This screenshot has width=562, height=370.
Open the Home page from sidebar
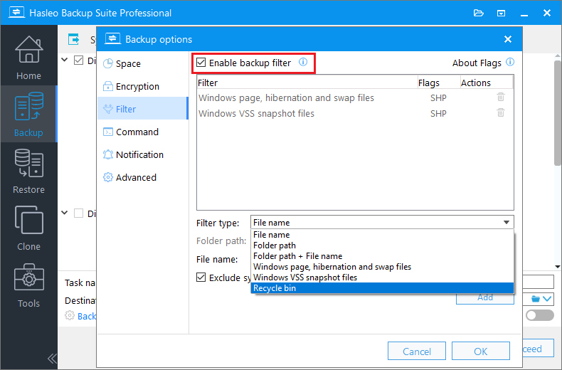pyautogui.click(x=28, y=58)
